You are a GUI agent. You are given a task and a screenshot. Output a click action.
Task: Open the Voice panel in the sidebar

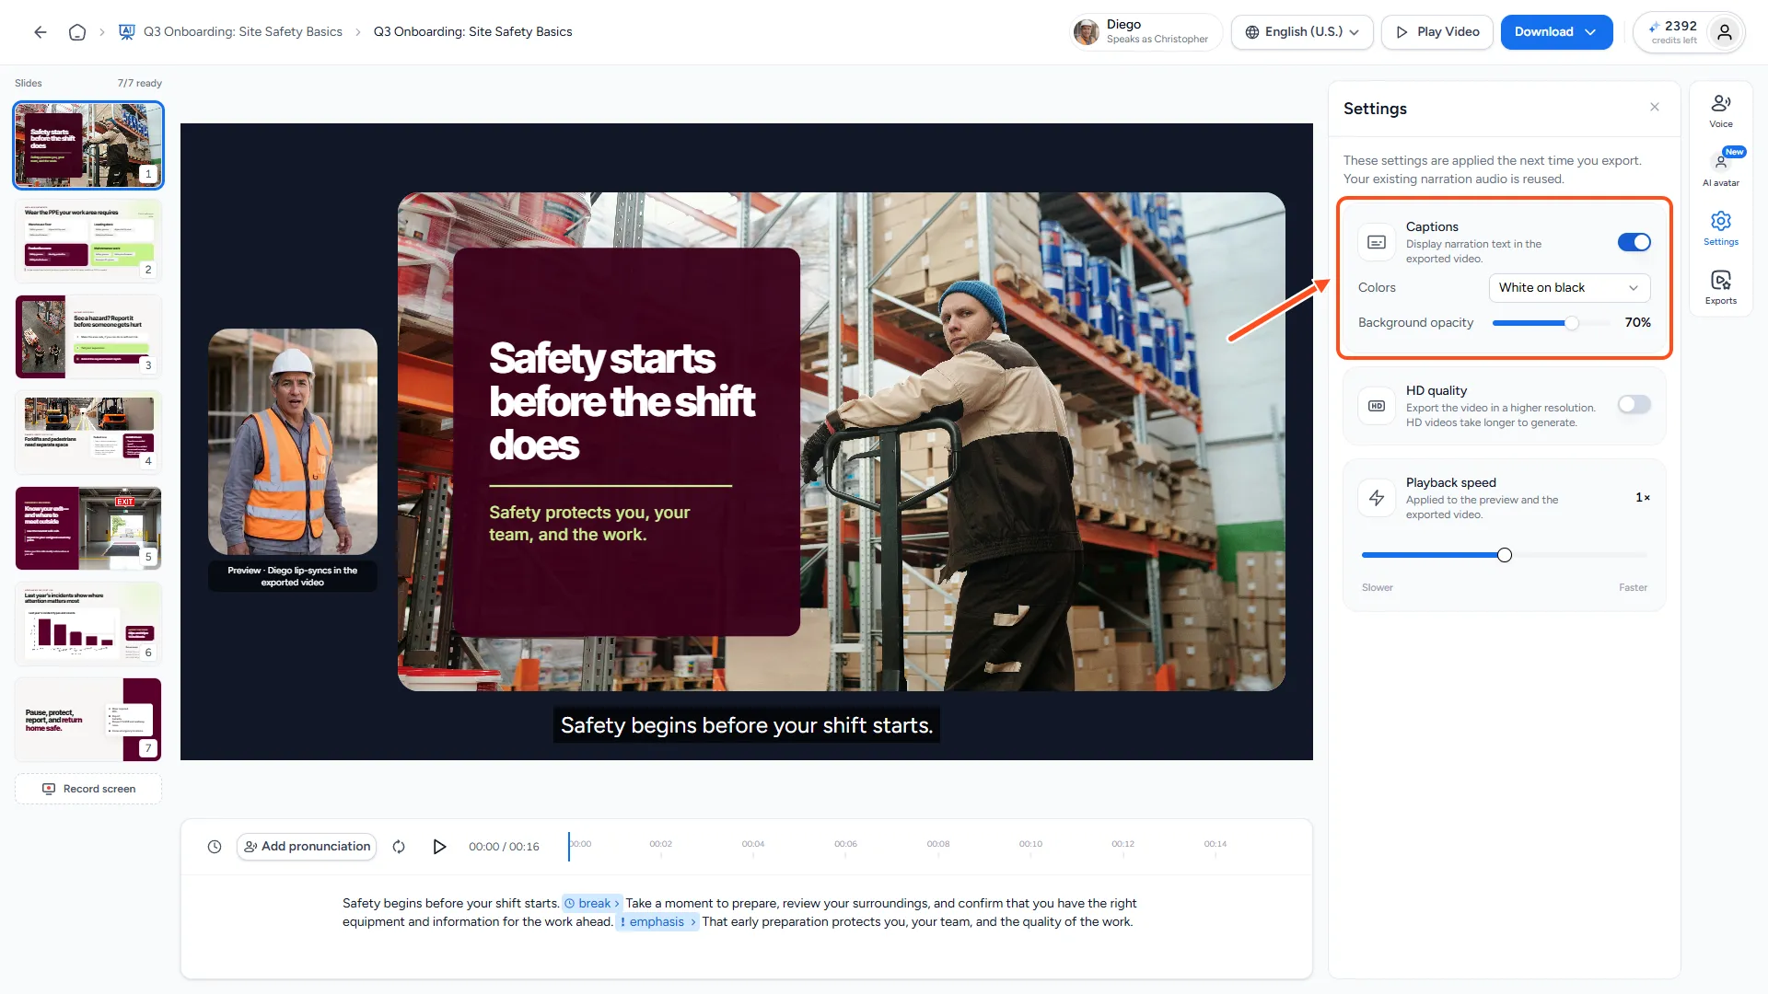(1720, 110)
